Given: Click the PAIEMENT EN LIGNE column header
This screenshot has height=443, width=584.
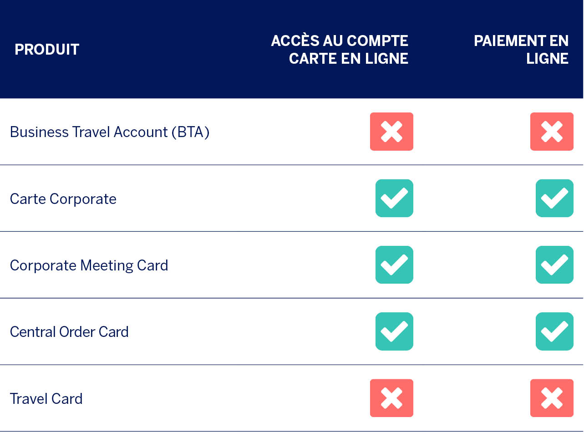Looking at the screenshot, I should [x=521, y=49].
